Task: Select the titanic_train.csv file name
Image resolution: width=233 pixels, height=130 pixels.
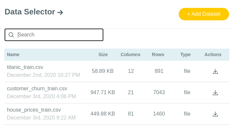Action: 25,67
